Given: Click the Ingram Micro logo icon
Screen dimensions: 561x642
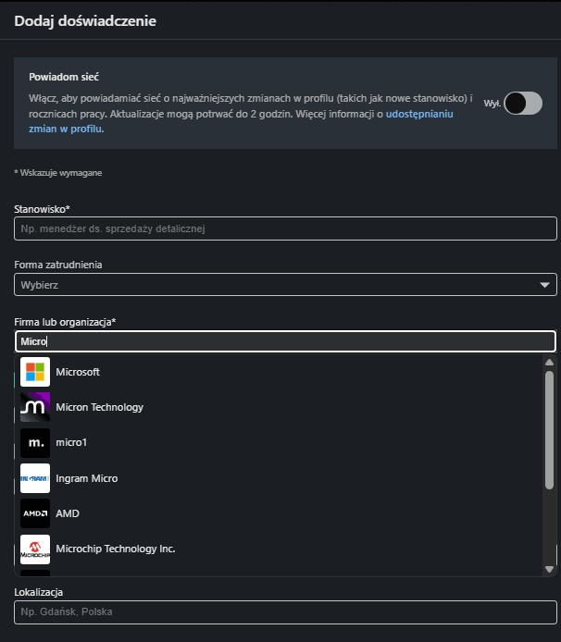Looking at the screenshot, I should click(35, 478).
